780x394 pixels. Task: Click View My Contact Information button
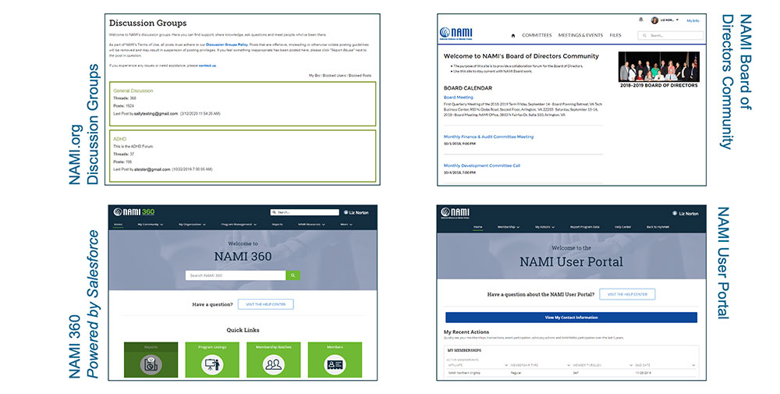571,318
